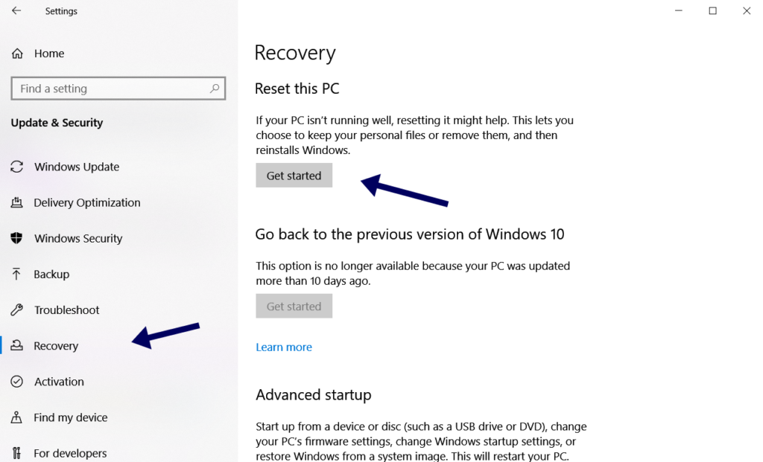763x462 pixels.
Task: Click the Backup up-arrow icon
Action: click(x=16, y=274)
